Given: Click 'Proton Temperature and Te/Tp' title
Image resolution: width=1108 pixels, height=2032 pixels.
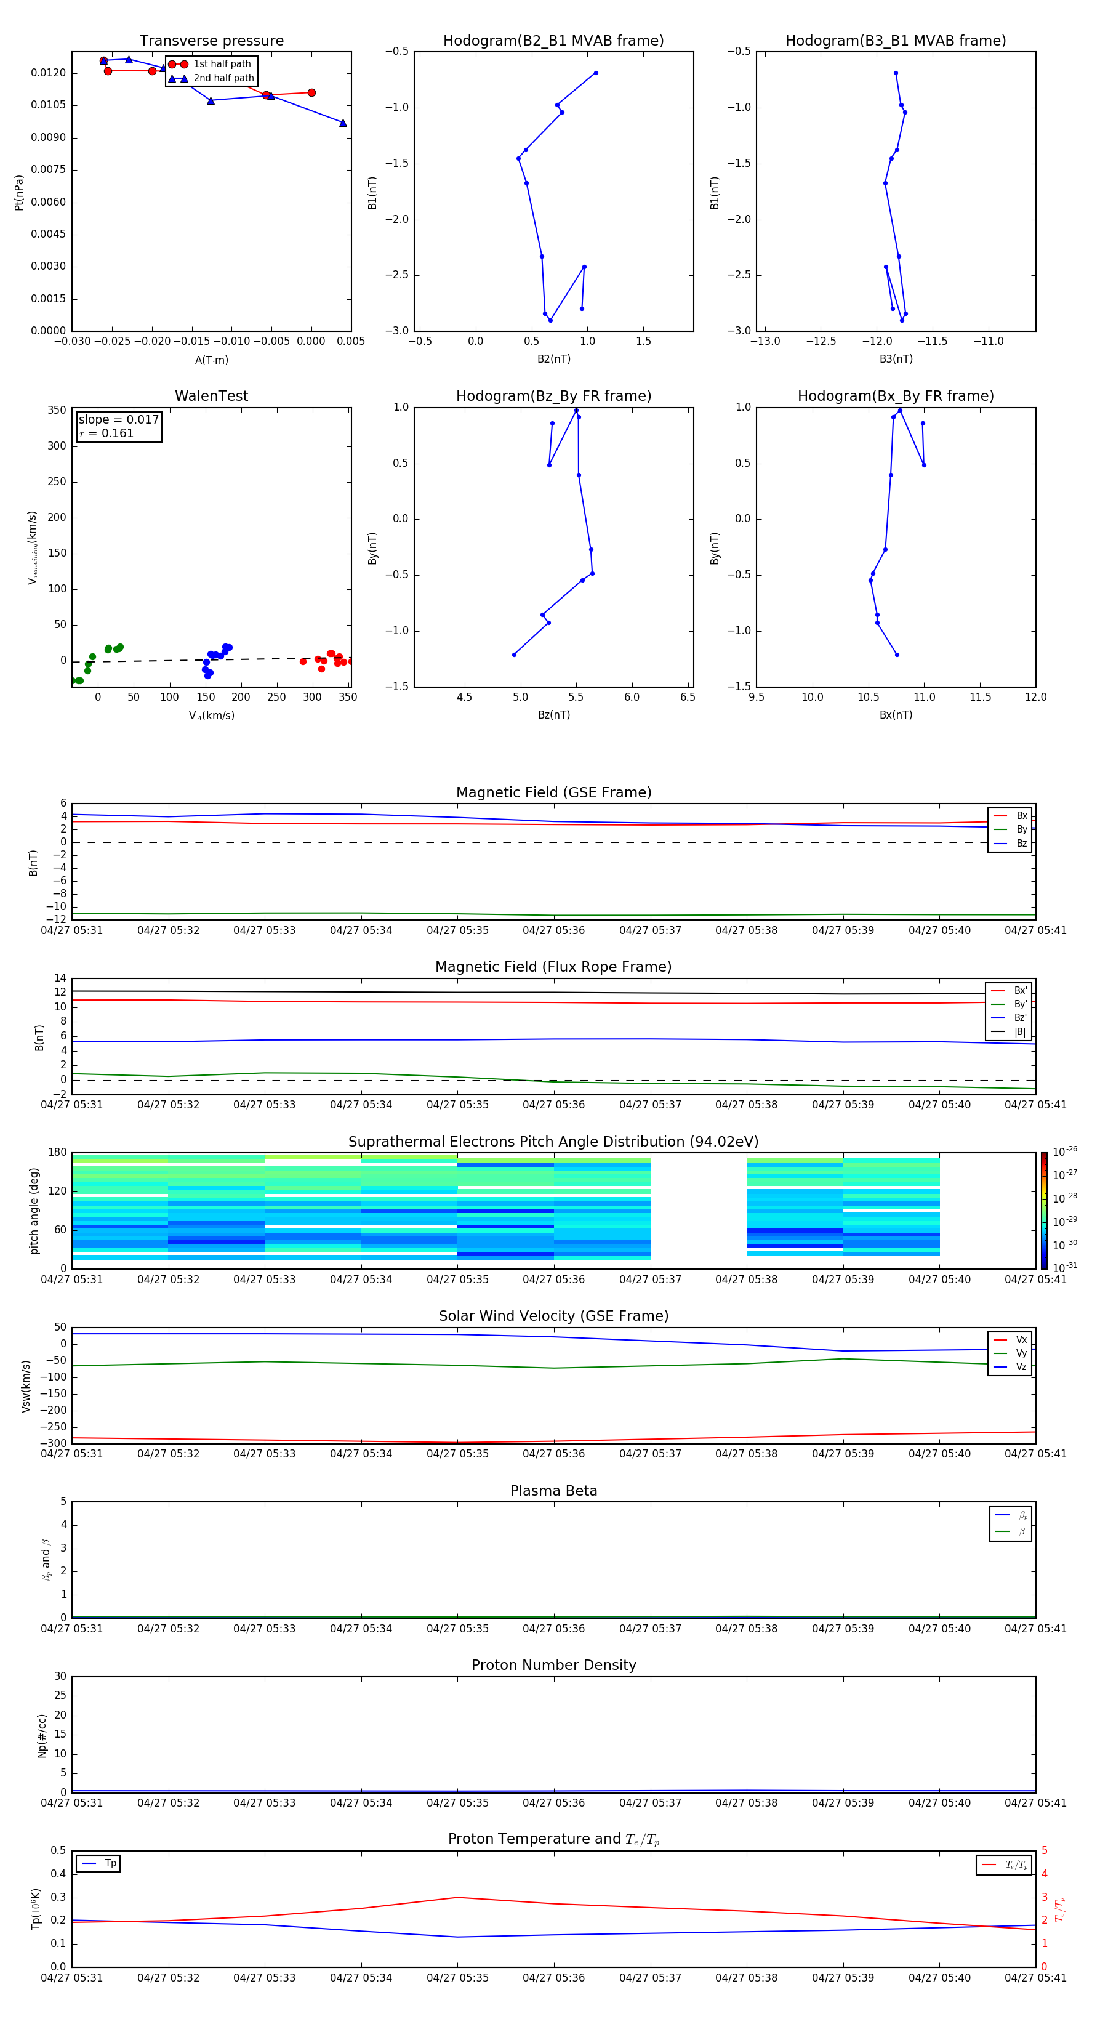Looking at the screenshot, I should point(553,1840).
